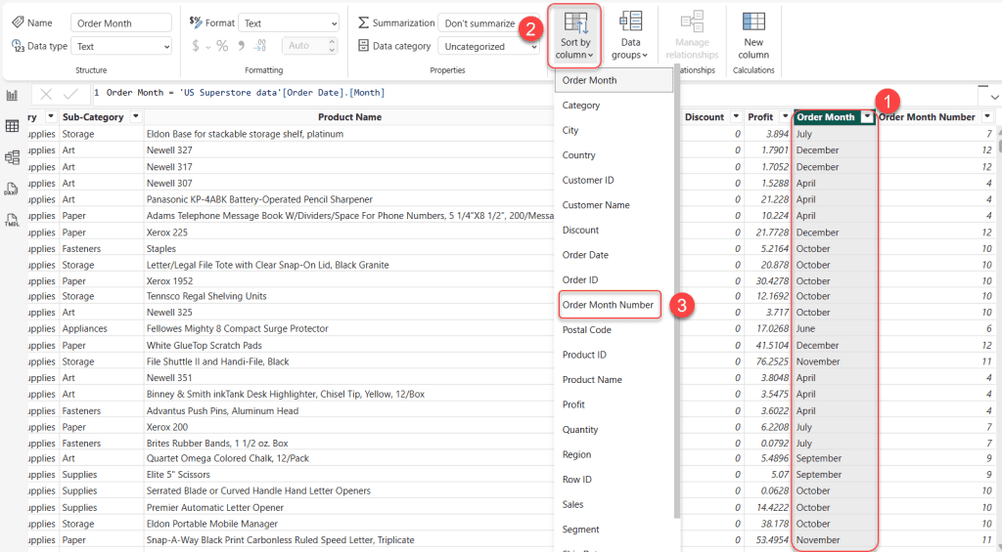Select Quantity in sort list

pos(614,430)
